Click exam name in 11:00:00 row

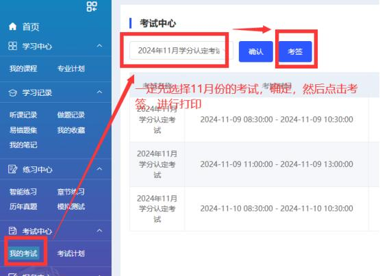[157, 164]
